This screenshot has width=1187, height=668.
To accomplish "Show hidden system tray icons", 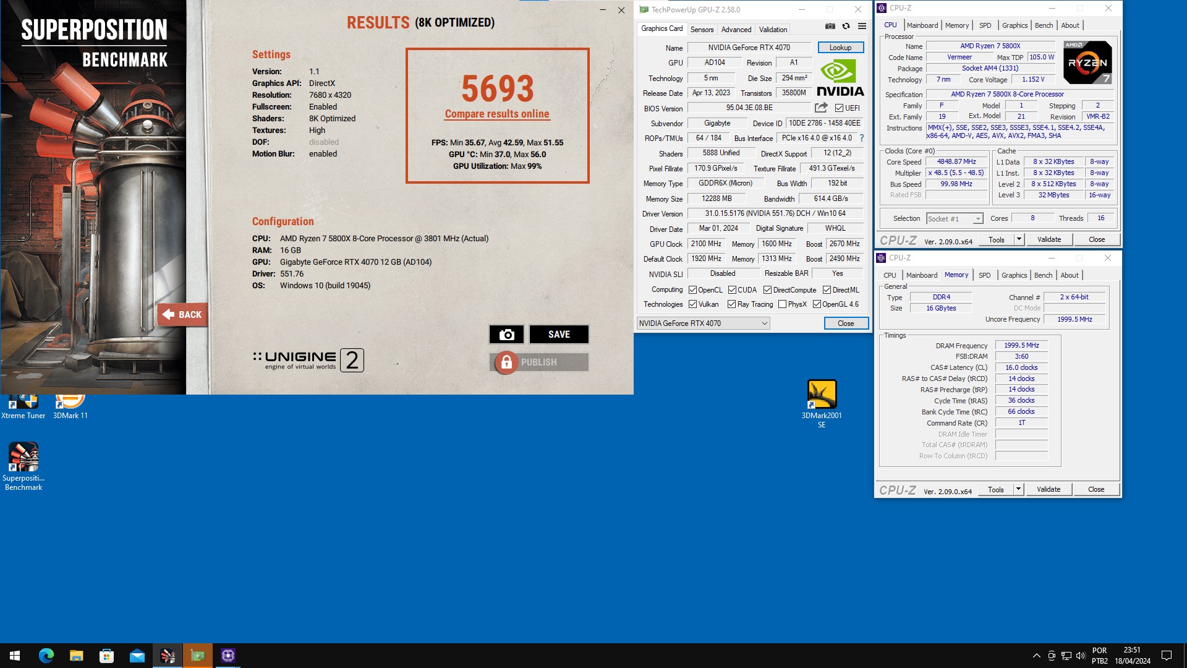I will point(1036,656).
